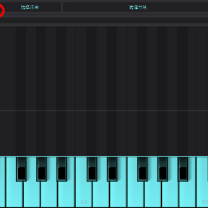Play the D#2 black key
The width and height of the screenshot is (208, 208).
click(112, 169)
